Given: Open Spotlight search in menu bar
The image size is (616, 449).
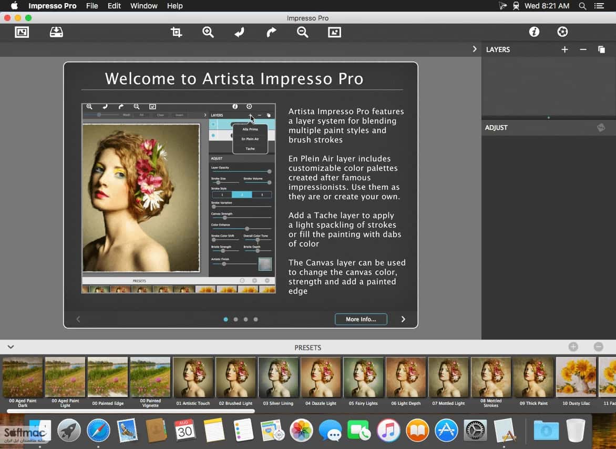Looking at the screenshot, I should [x=582, y=6].
